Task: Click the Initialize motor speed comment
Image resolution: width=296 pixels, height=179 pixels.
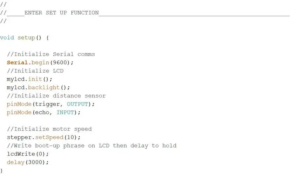Action: pyautogui.click(x=49, y=129)
